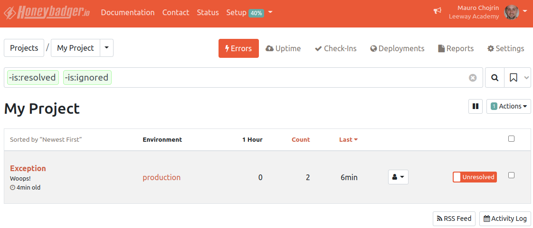Open the Contact link
533x228 pixels.
tap(176, 12)
